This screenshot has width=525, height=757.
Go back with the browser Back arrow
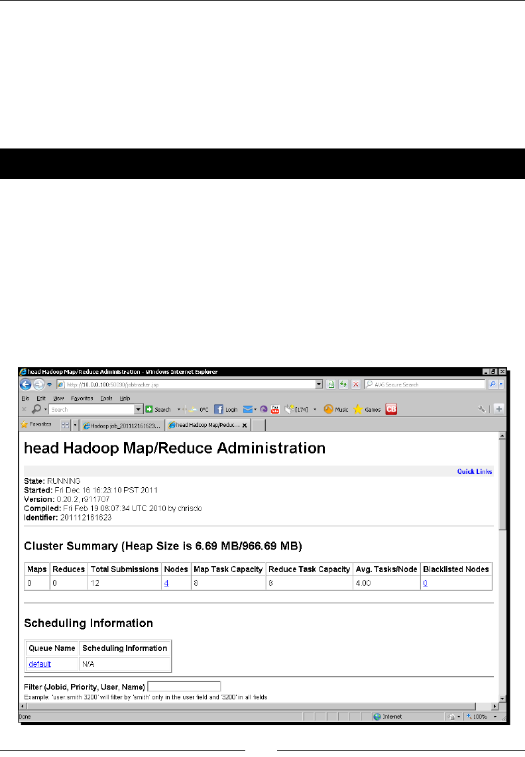coord(26,384)
